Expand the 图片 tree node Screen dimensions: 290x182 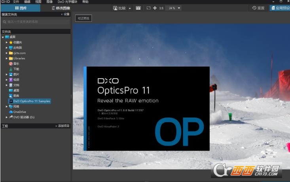click(6, 75)
